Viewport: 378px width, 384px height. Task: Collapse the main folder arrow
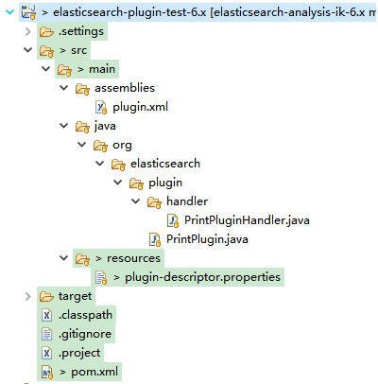(x=46, y=69)
